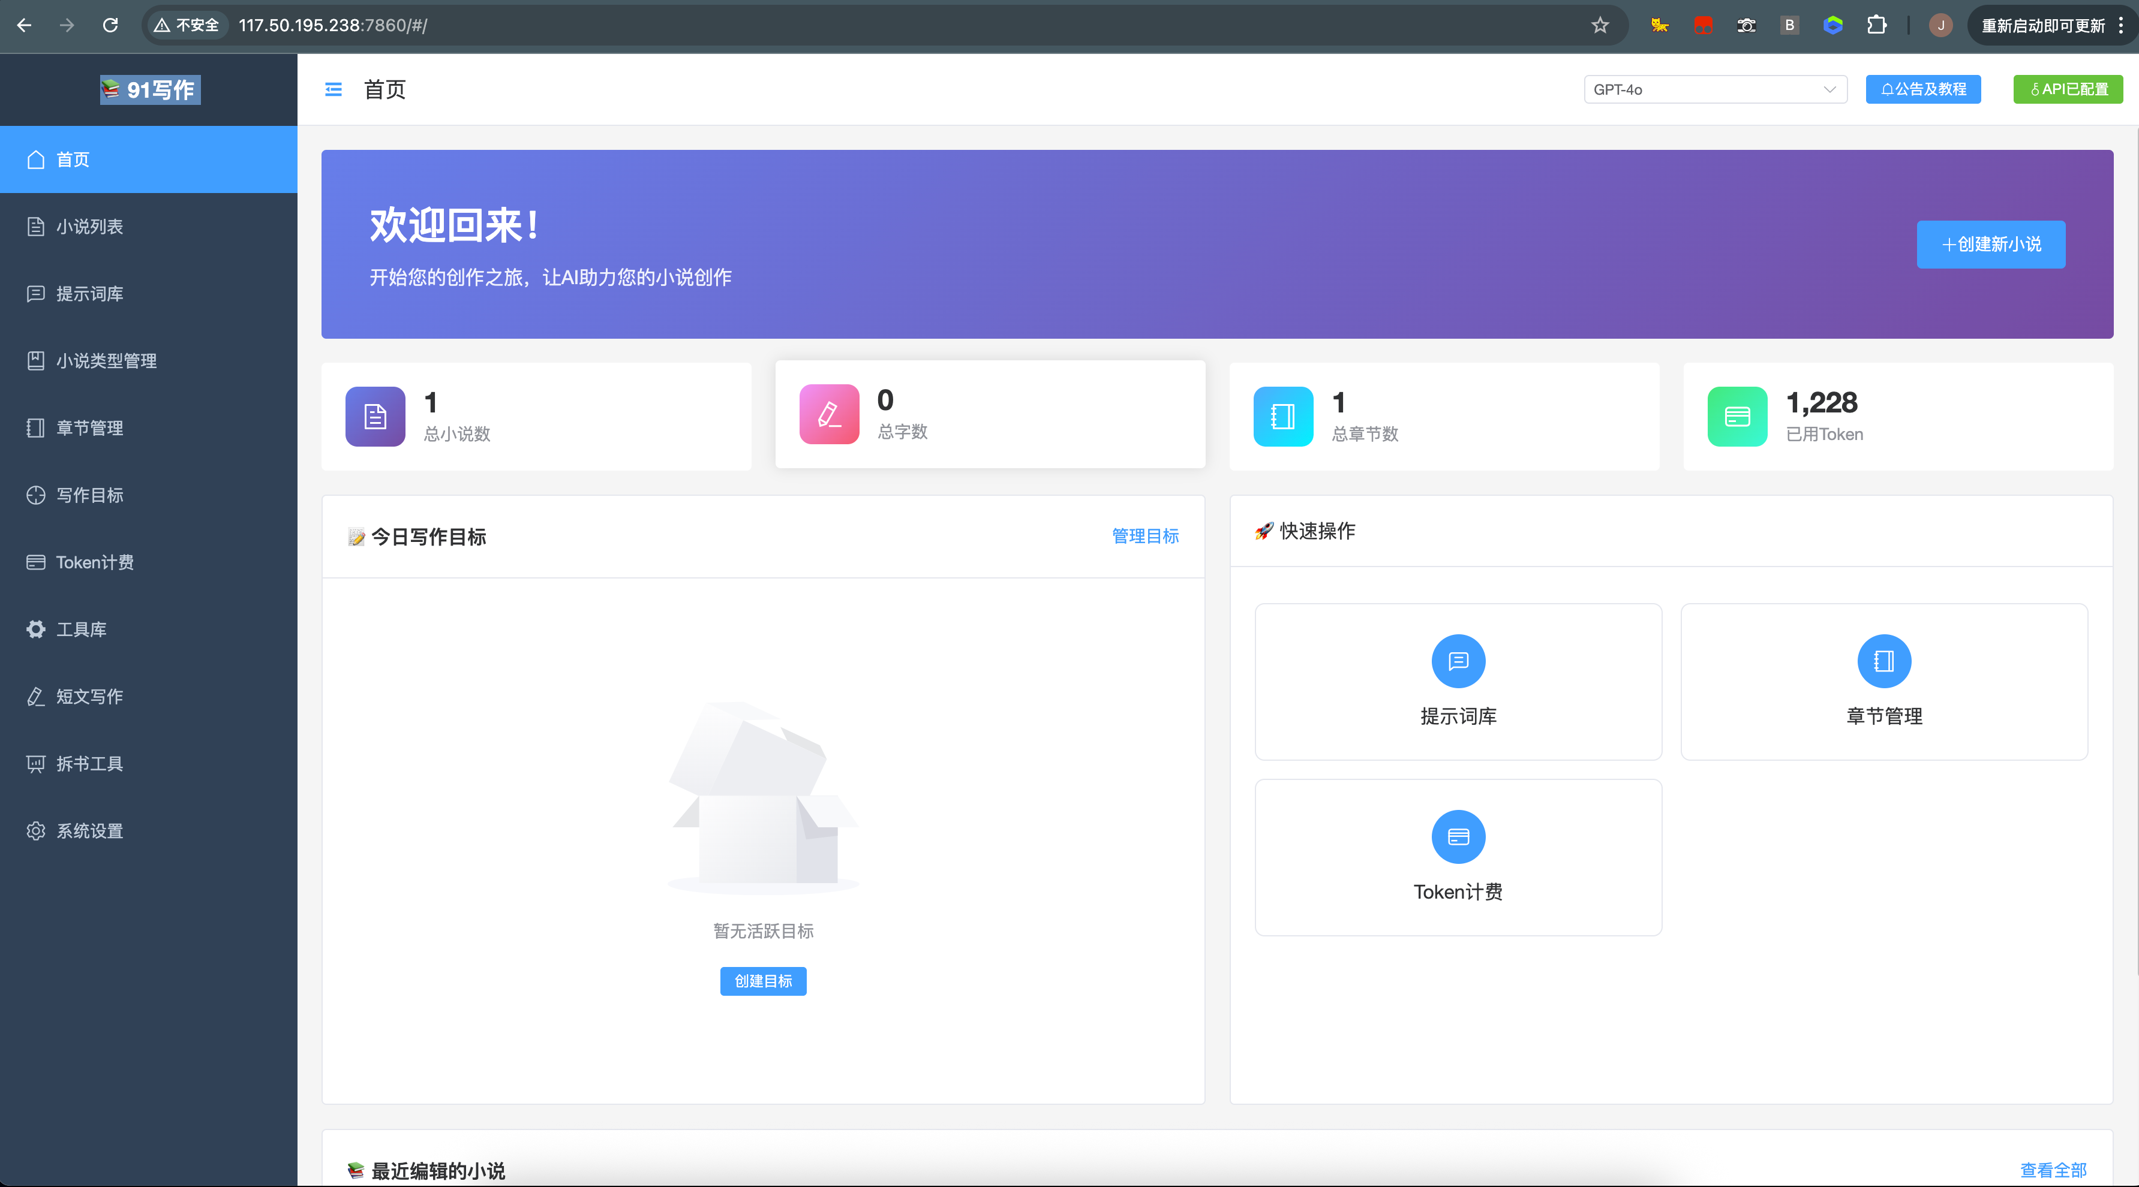Click the 创建新小说 button

coord(1990,244)
